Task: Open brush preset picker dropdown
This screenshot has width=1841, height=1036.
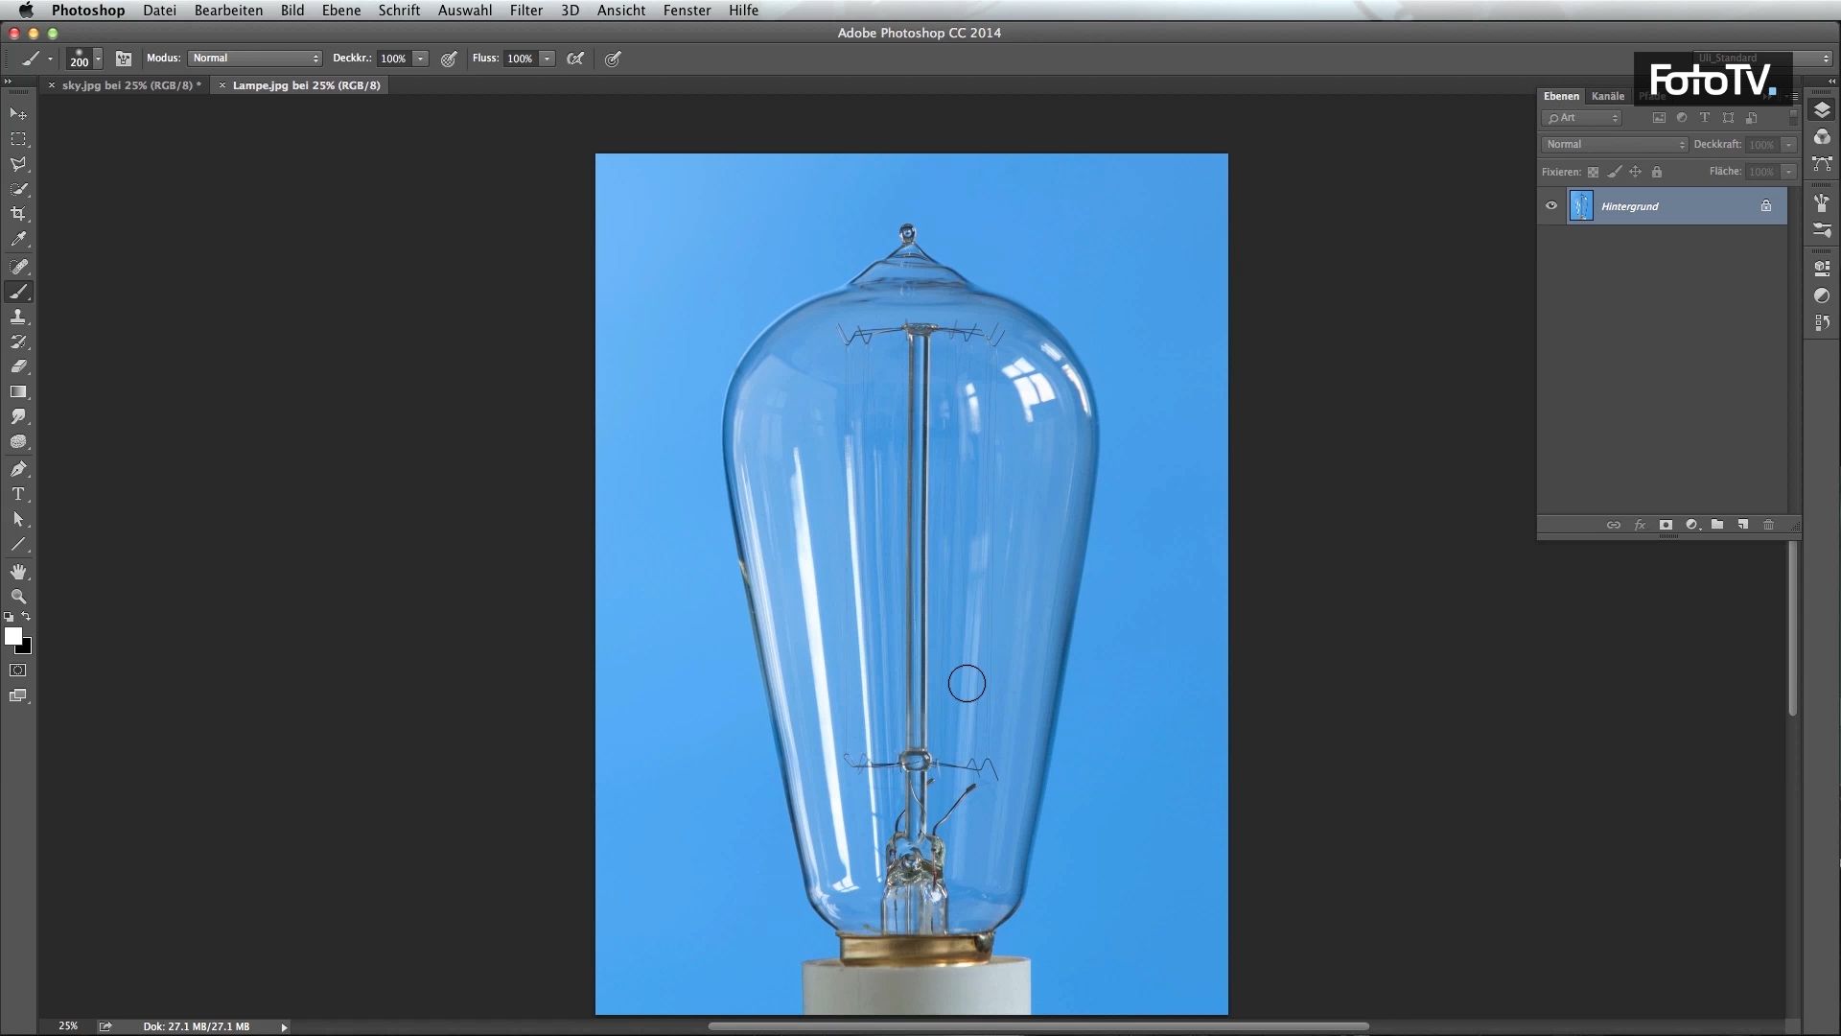Action: (97, 59)
